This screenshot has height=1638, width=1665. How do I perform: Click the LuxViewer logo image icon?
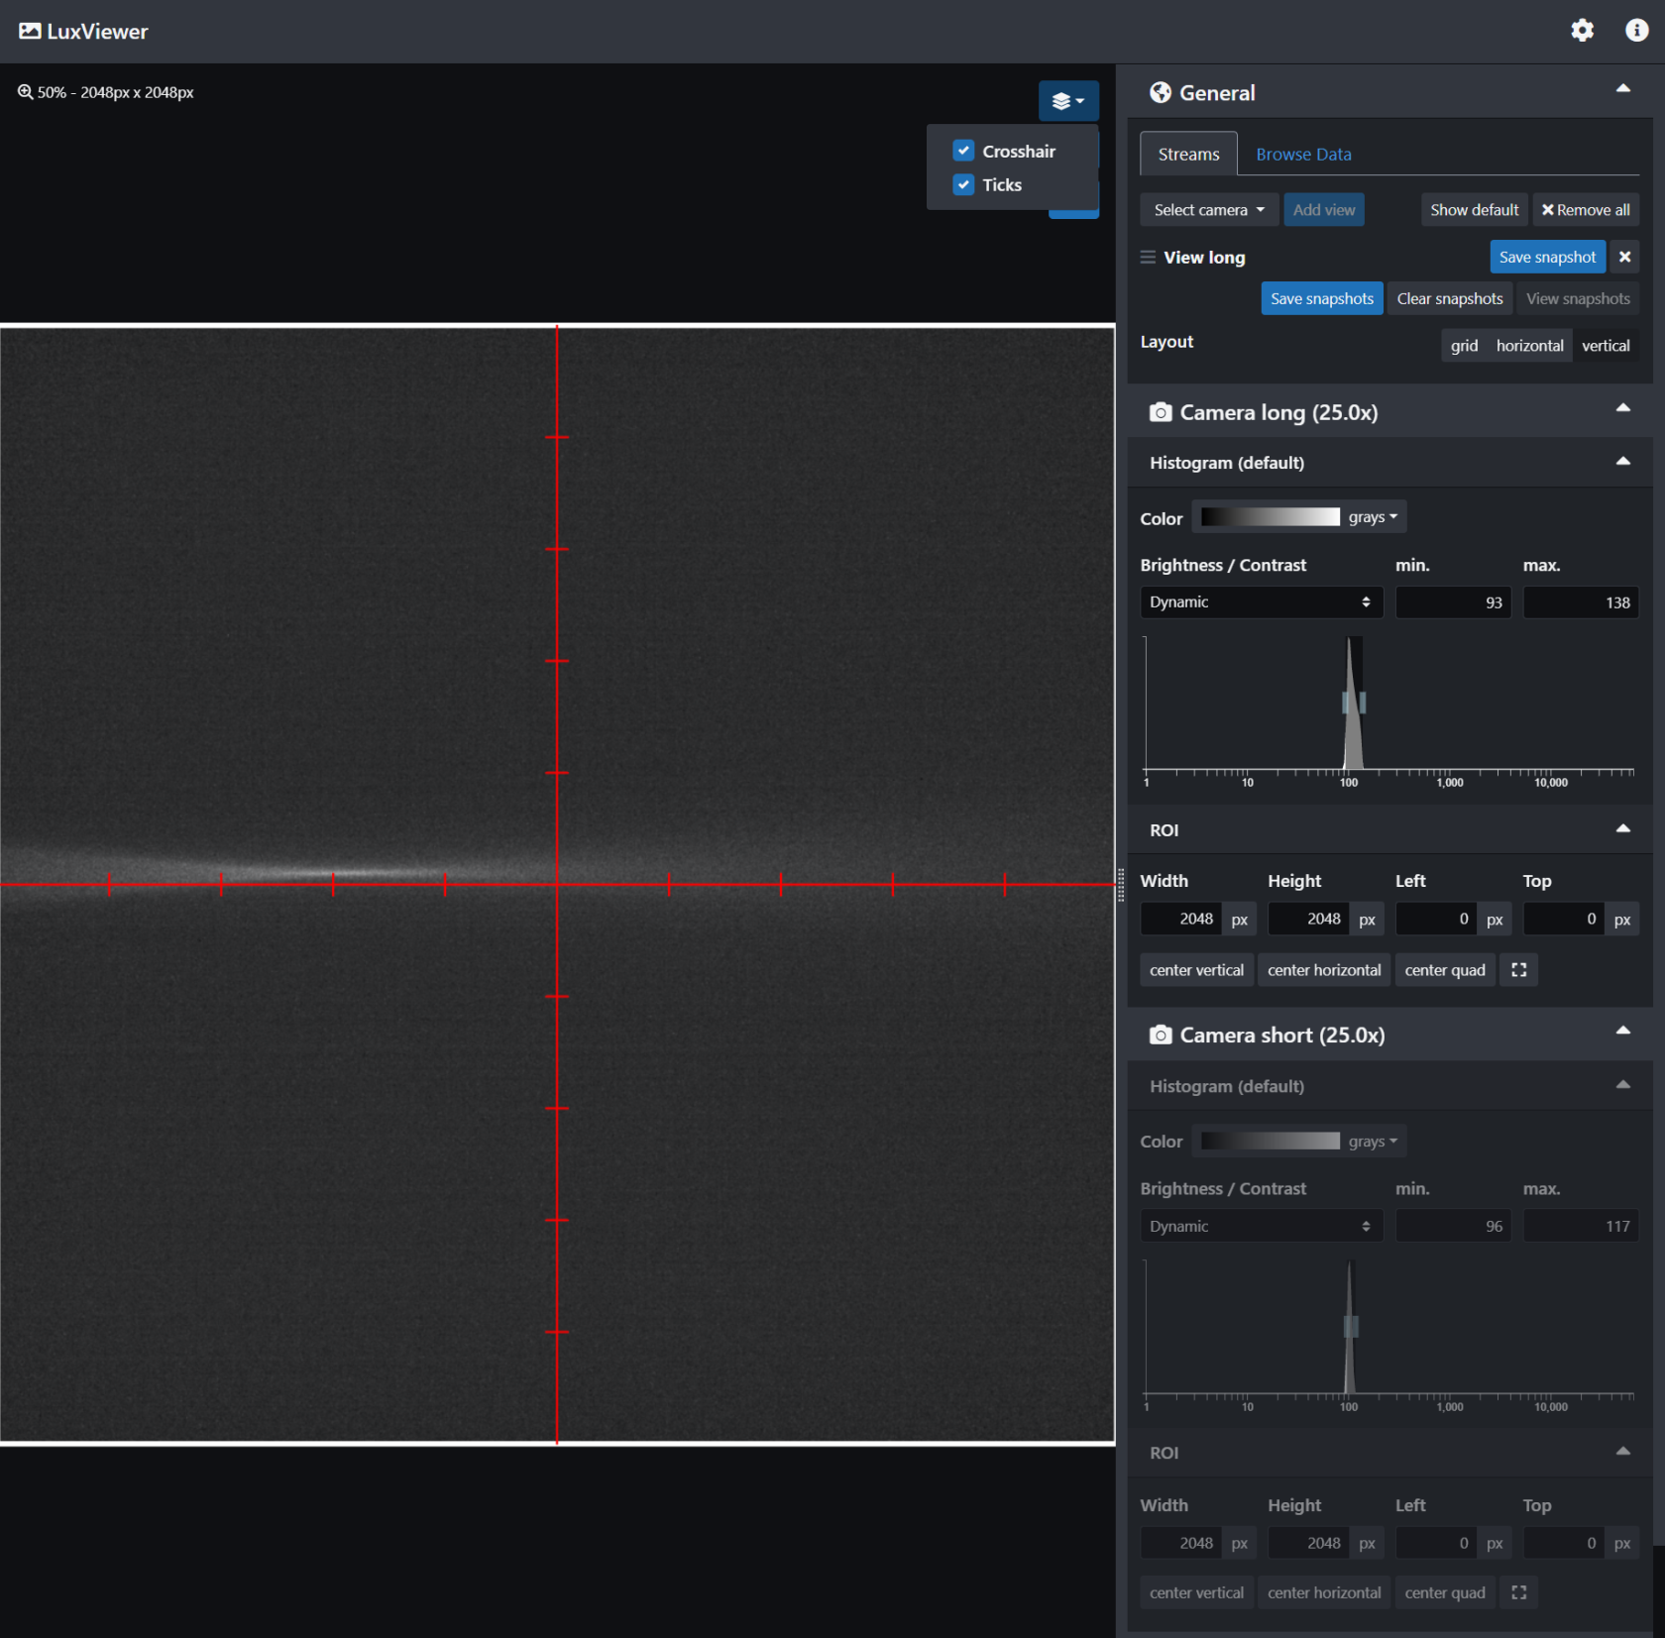click(30, 31)
